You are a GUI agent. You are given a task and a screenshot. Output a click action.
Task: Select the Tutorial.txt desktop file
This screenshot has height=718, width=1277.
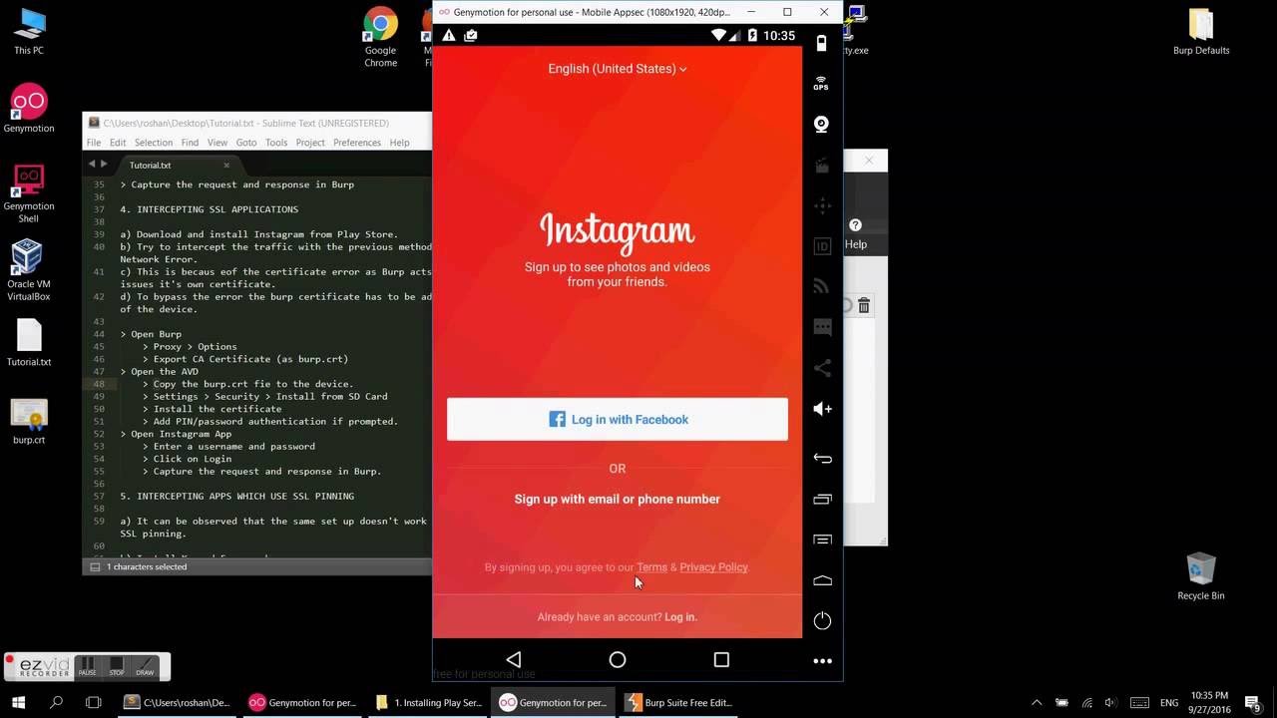coord(29,343)
